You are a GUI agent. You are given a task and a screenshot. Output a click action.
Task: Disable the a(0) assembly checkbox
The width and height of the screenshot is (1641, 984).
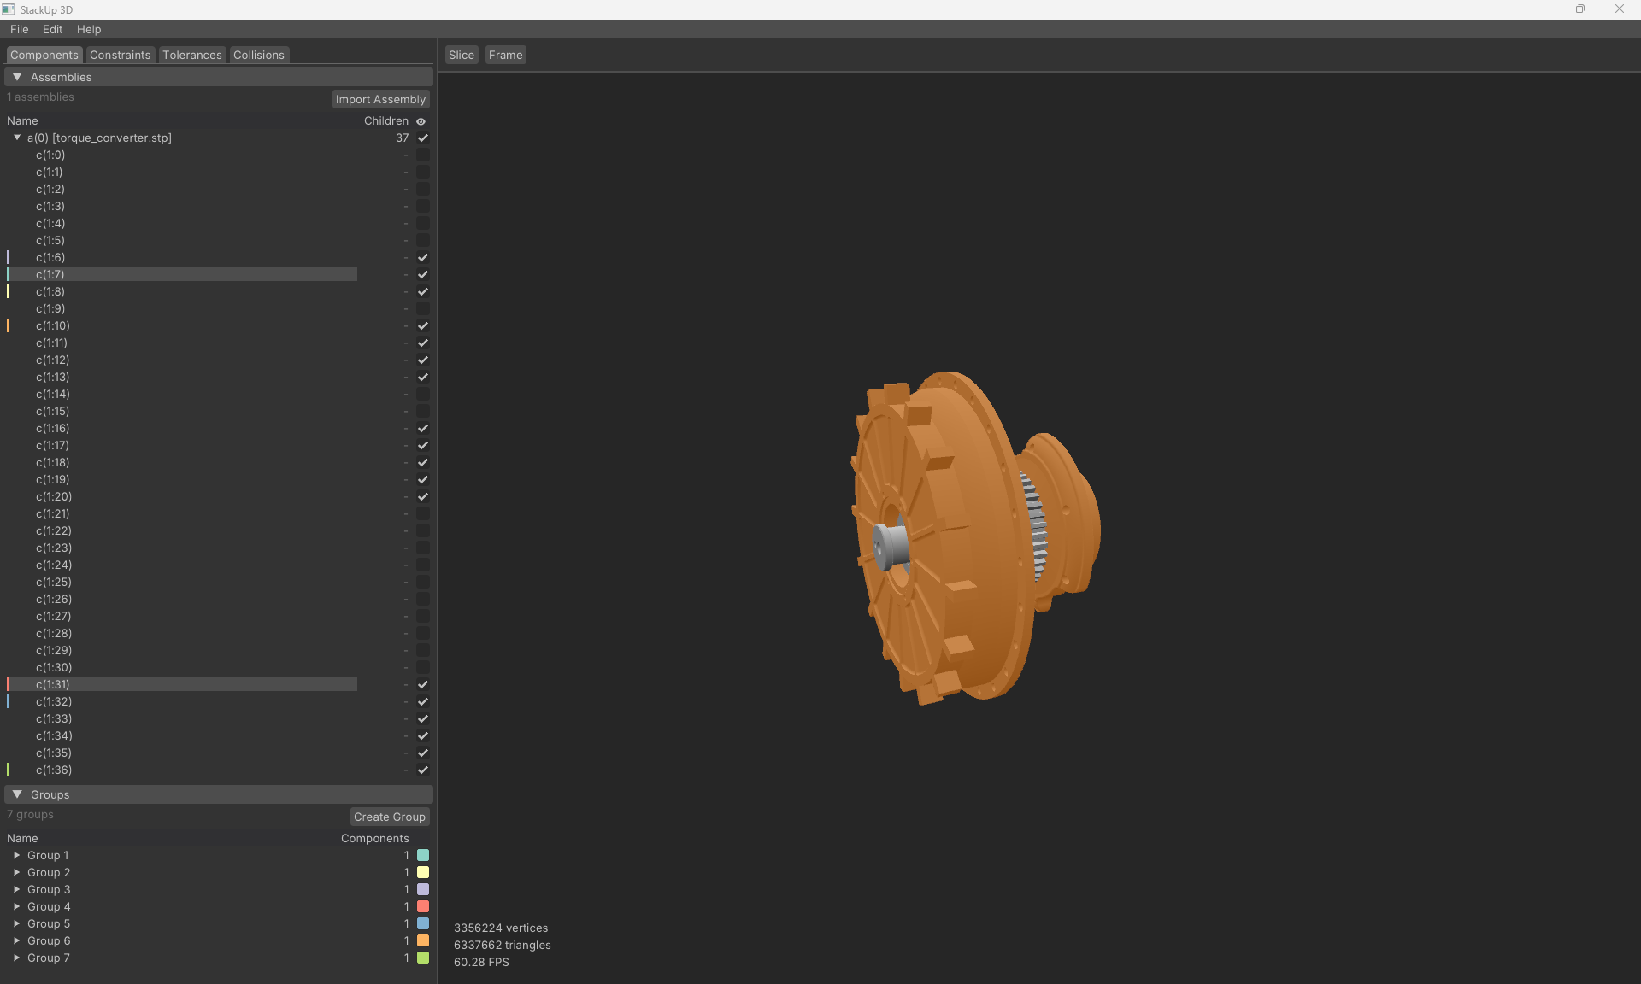[x=421, y=138]
